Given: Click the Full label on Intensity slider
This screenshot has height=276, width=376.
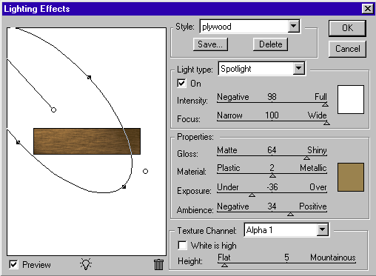Looking at the screenshot, I should tap(320, 97).
